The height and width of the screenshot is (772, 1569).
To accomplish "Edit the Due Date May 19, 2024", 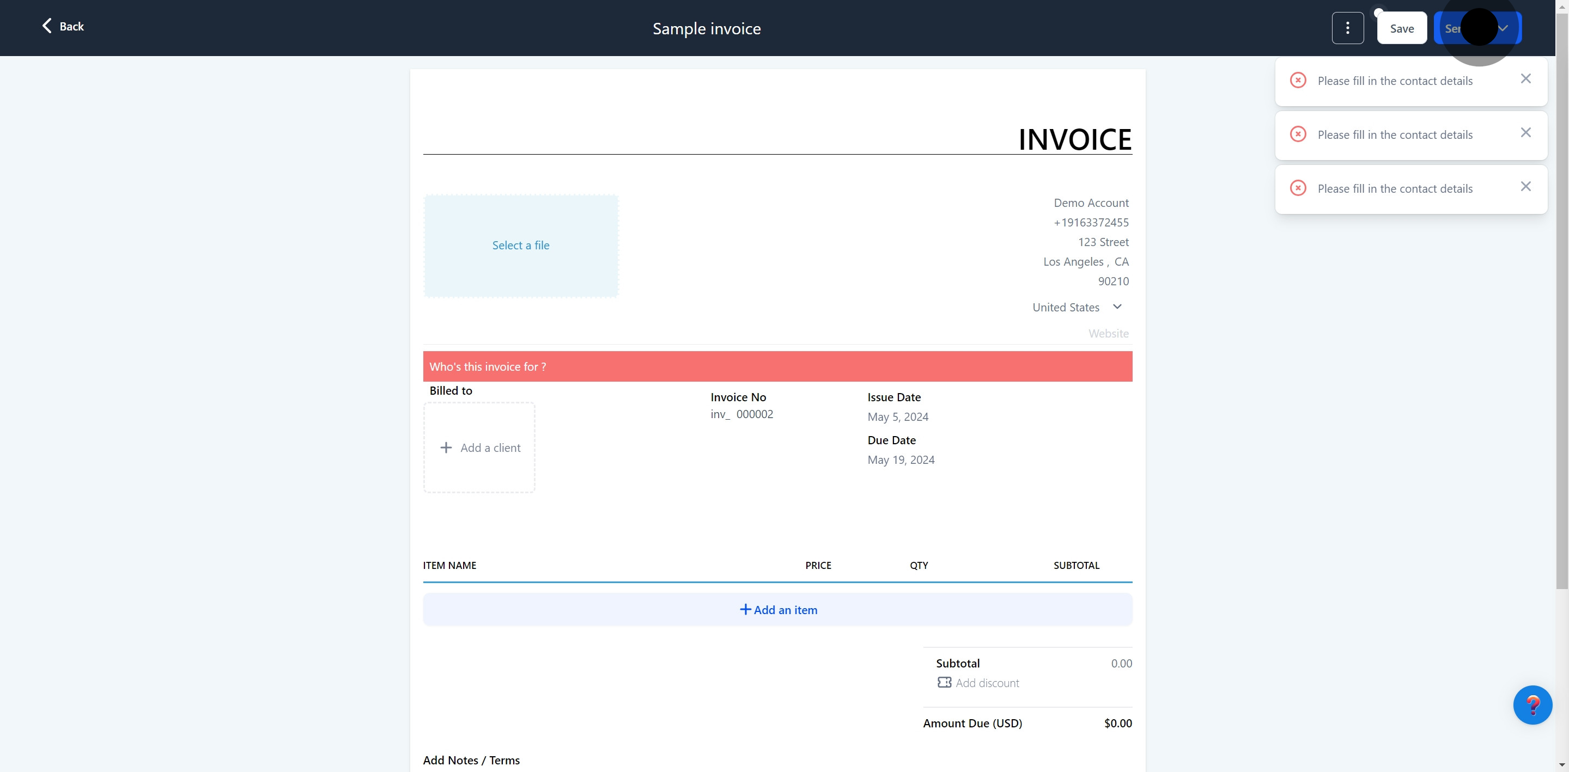I will (901, 460).
